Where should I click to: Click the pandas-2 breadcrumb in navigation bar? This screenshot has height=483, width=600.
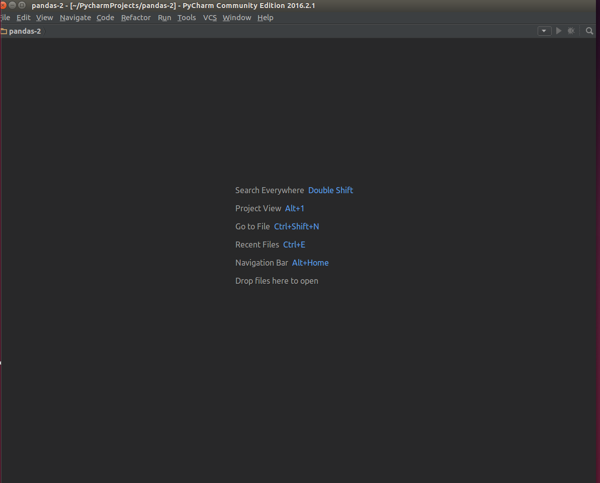(25, 31)
